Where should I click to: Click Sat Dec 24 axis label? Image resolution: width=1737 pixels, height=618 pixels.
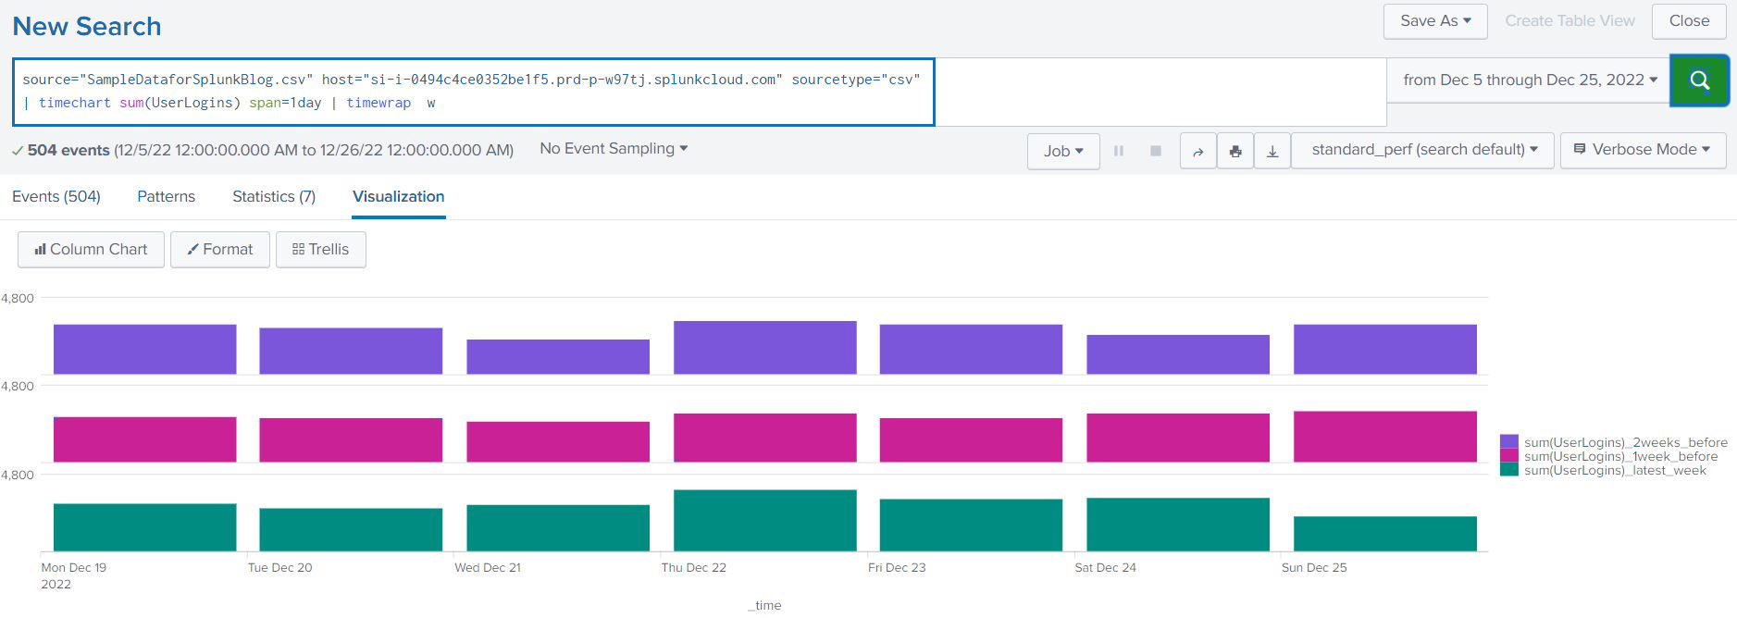tap(1106, 567)
